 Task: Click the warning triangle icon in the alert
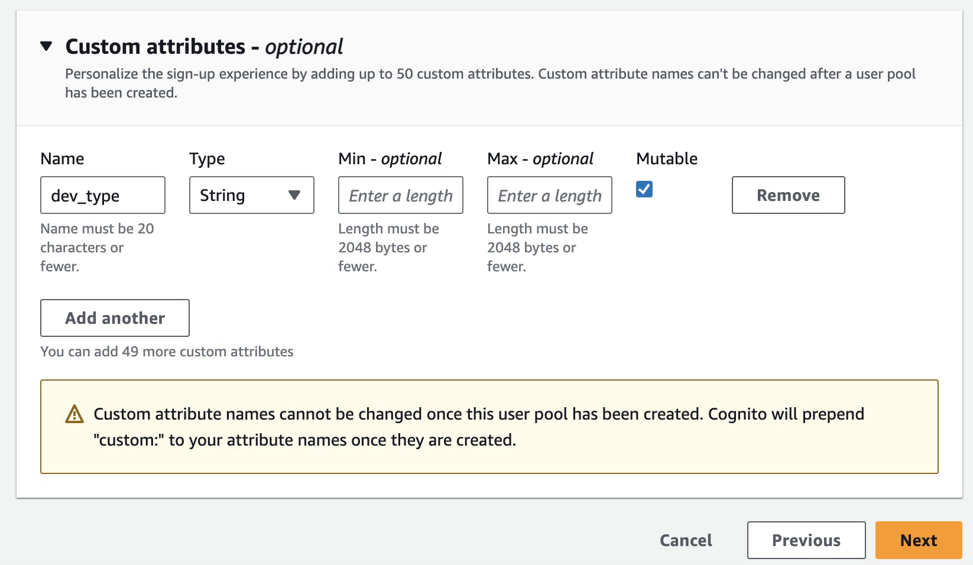click(74, 414)
